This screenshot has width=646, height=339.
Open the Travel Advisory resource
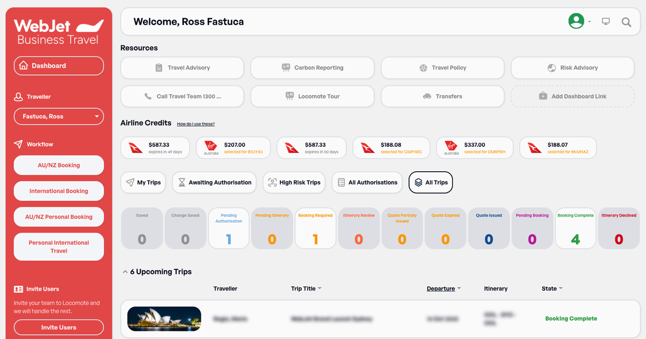coord(182,68)
